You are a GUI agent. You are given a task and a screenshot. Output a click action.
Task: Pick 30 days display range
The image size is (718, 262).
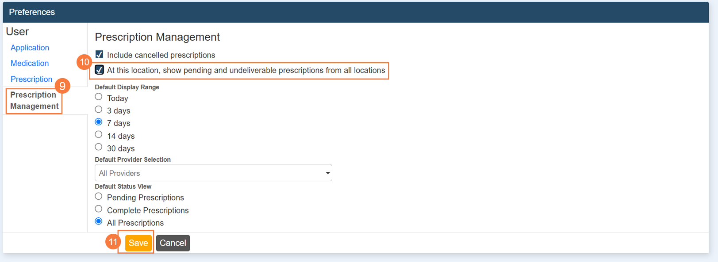pyautogui.click(x=99, y=147)
